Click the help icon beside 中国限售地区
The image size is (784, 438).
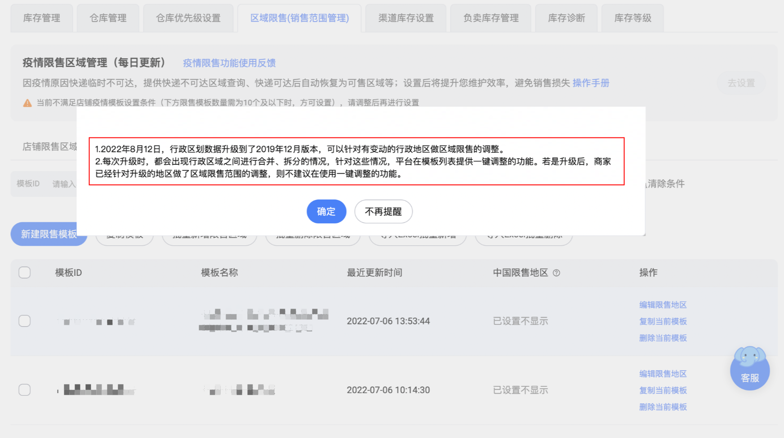(x=557, y=273)
